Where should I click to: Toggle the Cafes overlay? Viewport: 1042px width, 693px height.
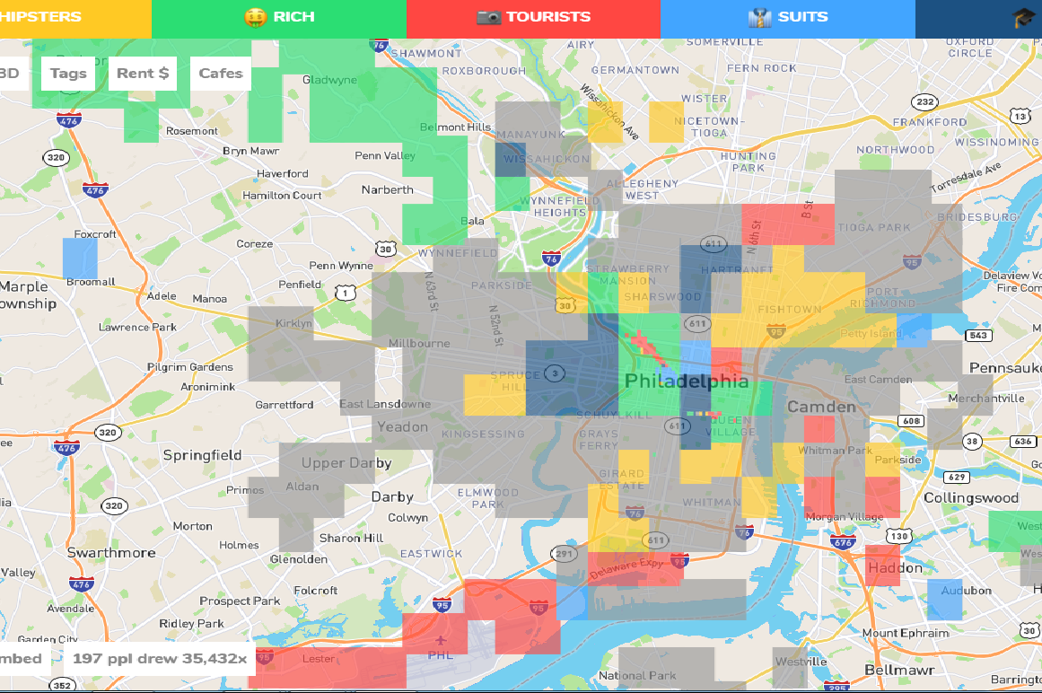pos(220,74)
